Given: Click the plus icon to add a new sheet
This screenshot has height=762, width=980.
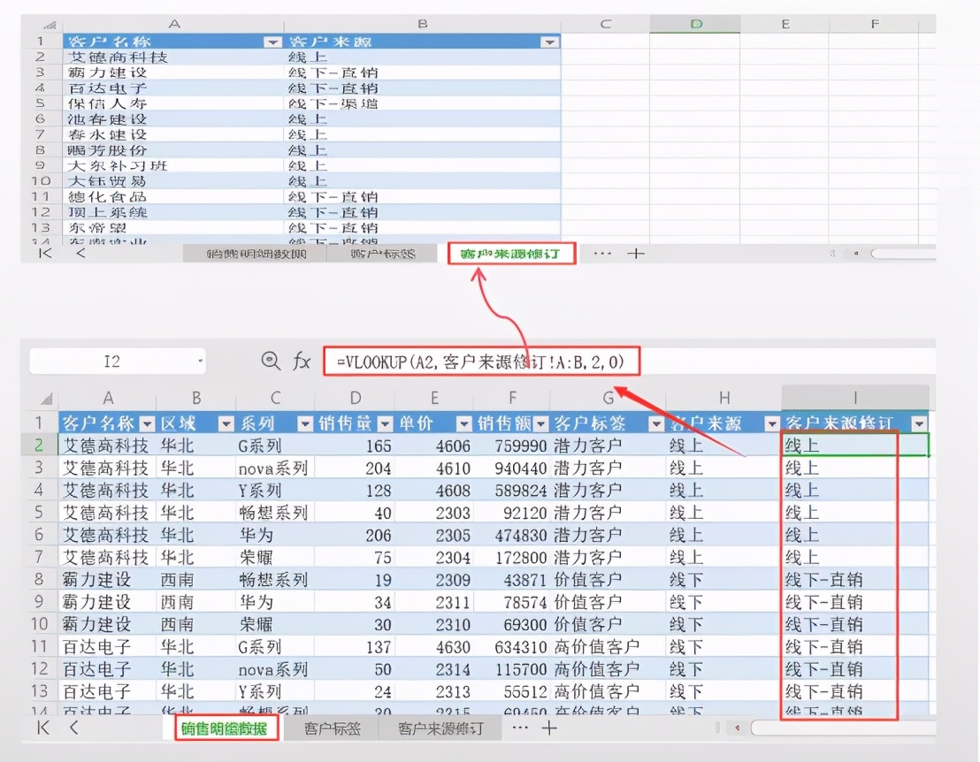Looking at the screenshot, I should point(549,728).
